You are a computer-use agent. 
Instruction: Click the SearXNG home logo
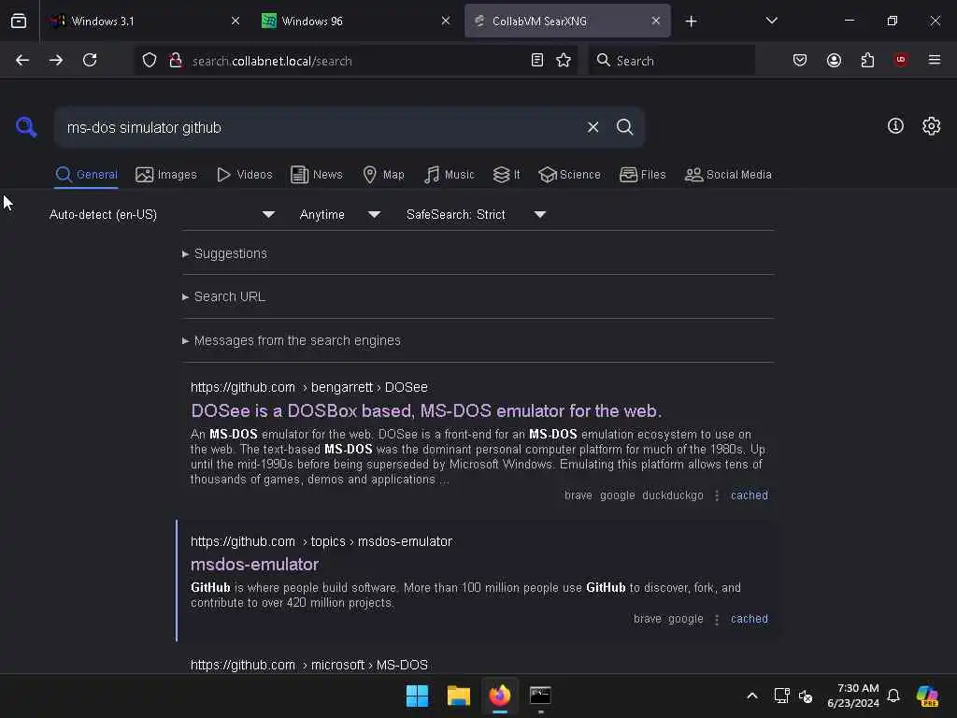(26, 127)
